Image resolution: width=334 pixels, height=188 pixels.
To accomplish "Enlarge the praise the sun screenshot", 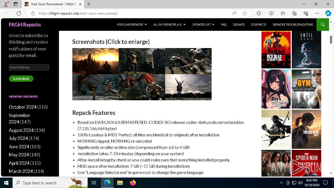I will (188, 87).
